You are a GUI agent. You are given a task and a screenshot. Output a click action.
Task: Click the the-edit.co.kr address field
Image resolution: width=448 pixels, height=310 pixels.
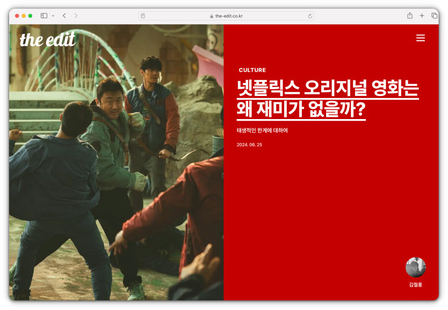point(228,16)
